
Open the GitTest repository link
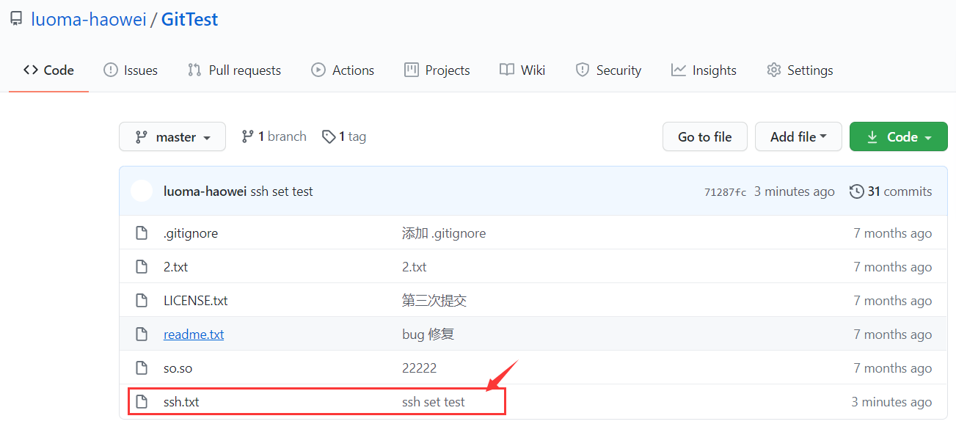click(189, 19)
